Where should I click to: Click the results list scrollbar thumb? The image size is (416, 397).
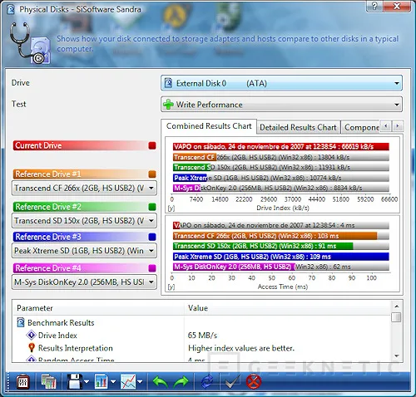397,317
